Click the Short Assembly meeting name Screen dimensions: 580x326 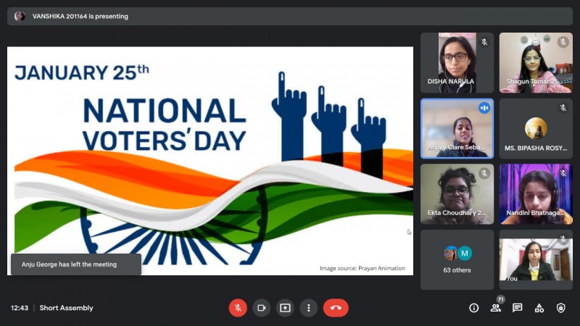(66, 308)
